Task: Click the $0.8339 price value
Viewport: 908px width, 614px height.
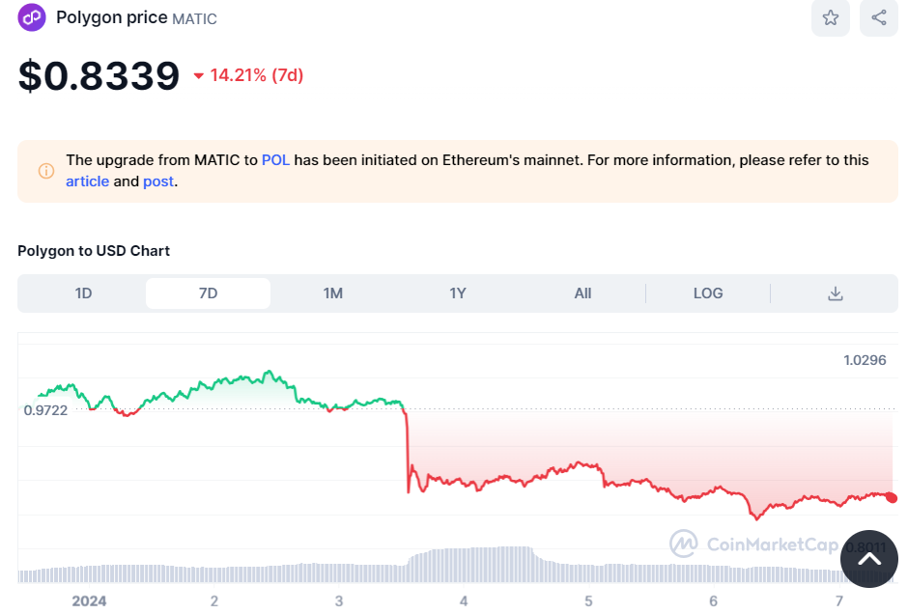Action: click(x=99, y=76)
